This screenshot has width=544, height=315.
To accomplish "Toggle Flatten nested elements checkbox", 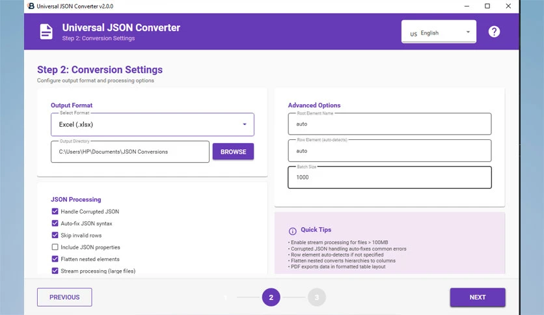I will [55, 259].
